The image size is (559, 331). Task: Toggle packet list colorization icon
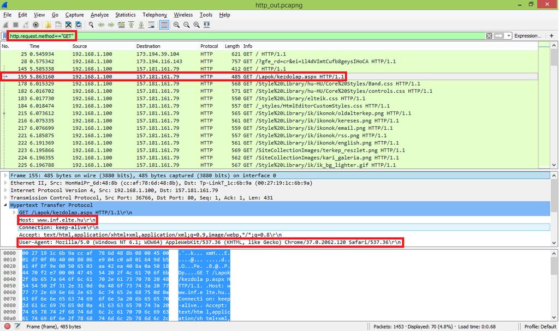(x=164, y=25)
